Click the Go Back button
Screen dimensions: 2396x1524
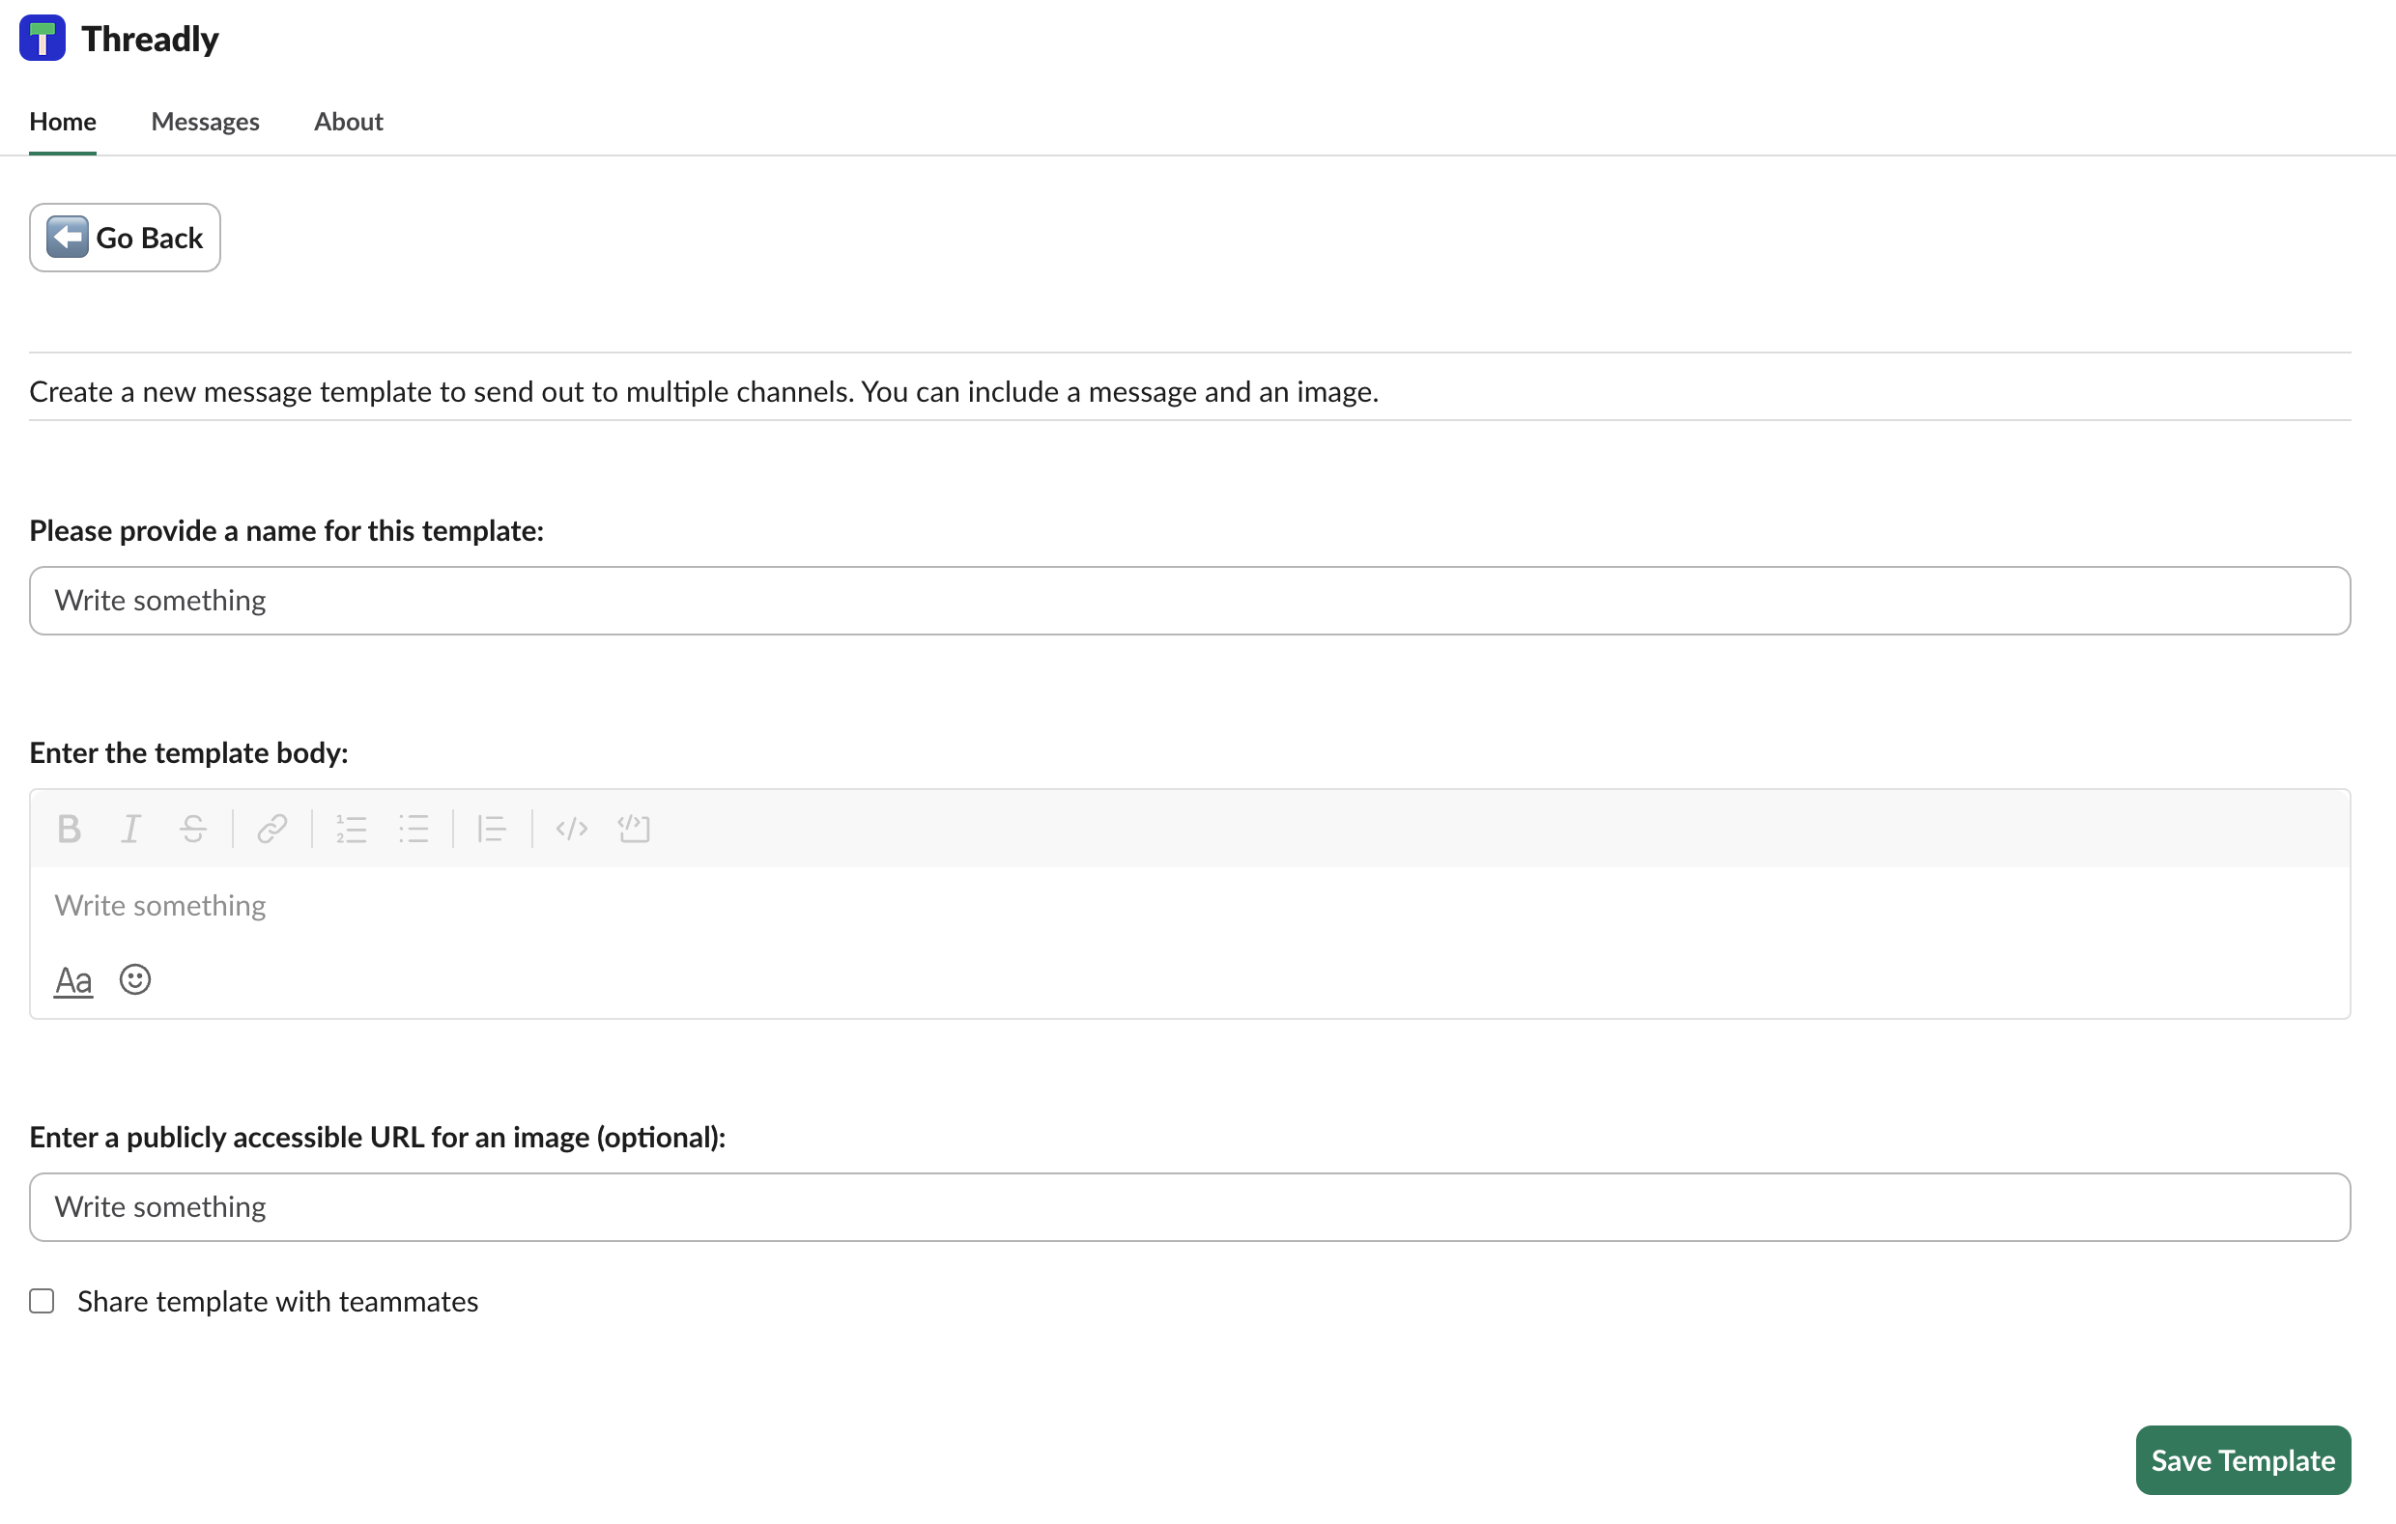[125, 238]
